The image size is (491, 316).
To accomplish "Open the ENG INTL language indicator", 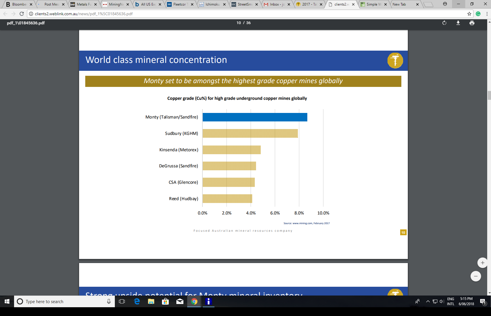I will [451, 301].
